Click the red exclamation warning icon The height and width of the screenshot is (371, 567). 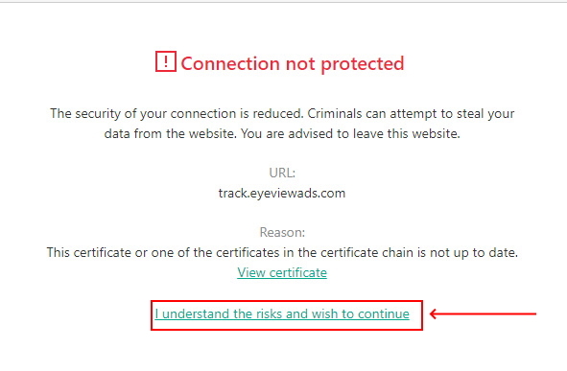coord(166,61)
